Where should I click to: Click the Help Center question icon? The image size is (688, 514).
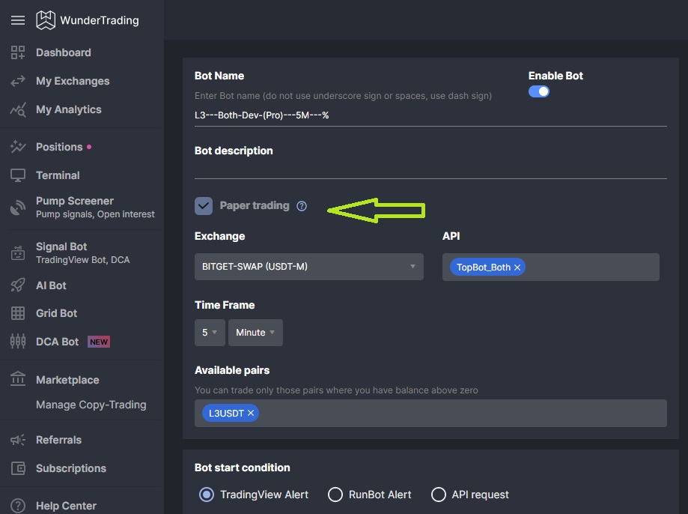pos(18,506)
